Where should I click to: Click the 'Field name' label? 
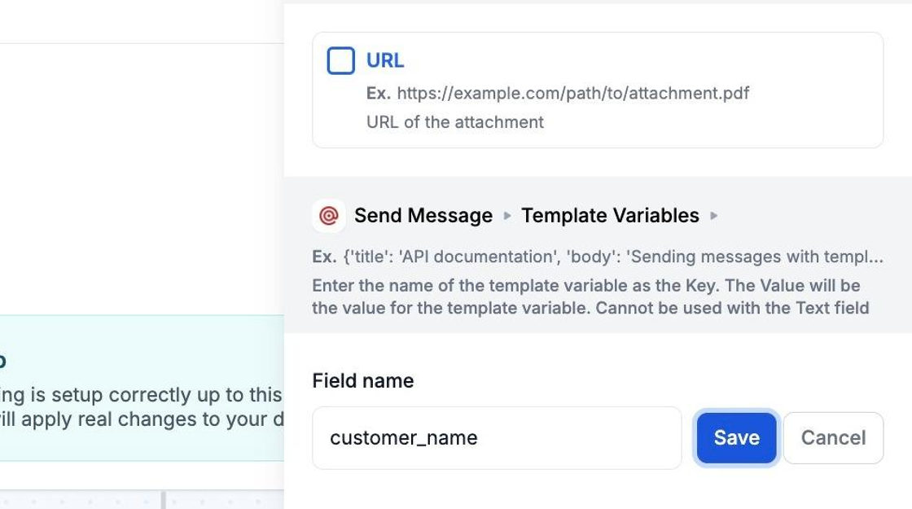tap(363, 381)
